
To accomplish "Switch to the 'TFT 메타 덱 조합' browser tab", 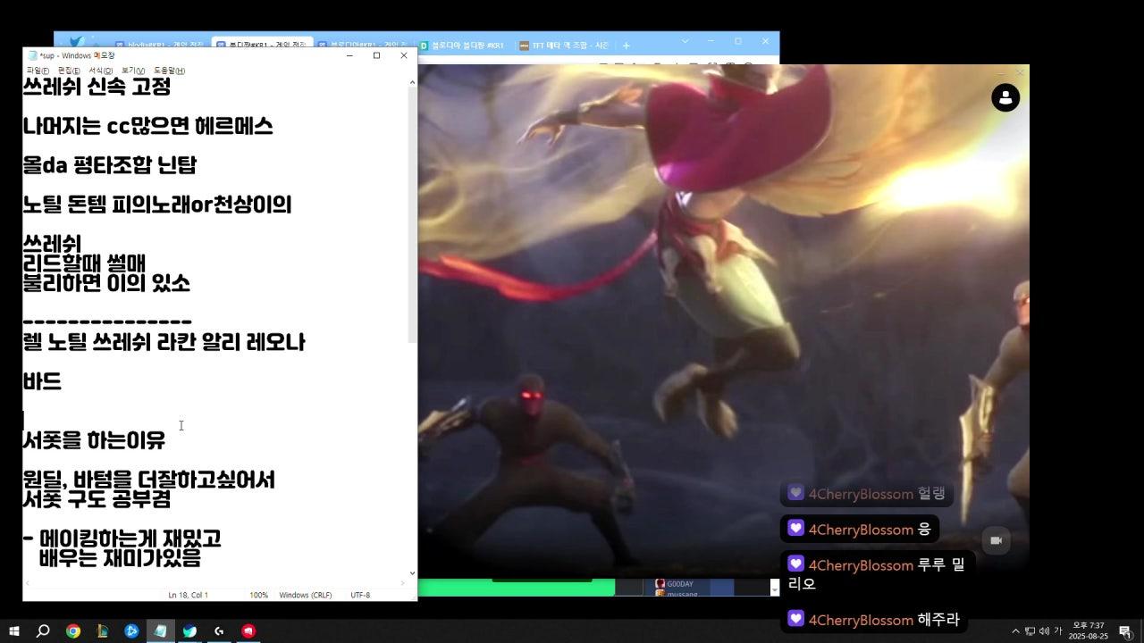I will click(565, 45).
